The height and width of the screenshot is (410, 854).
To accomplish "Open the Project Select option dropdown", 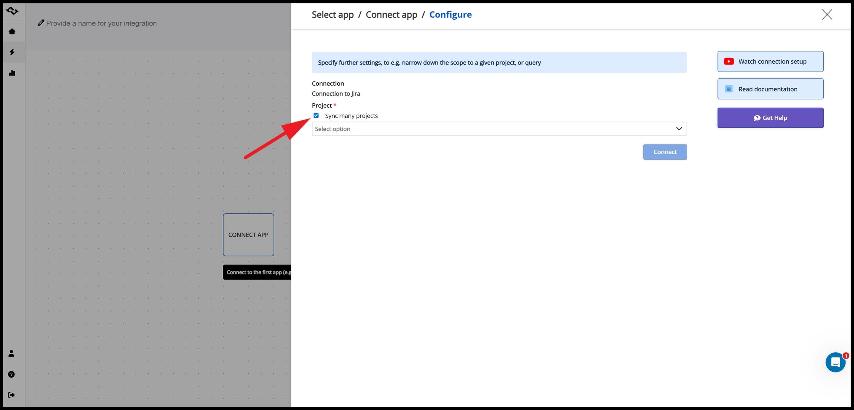I will tap(493, 129).
